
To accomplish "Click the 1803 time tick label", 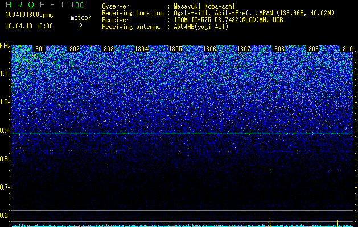I will 107,49.
